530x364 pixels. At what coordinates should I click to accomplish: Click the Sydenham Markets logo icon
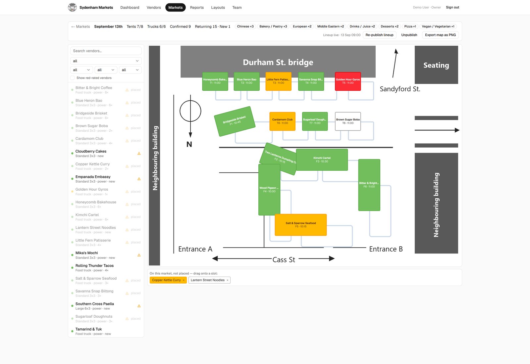coord(72,7)
